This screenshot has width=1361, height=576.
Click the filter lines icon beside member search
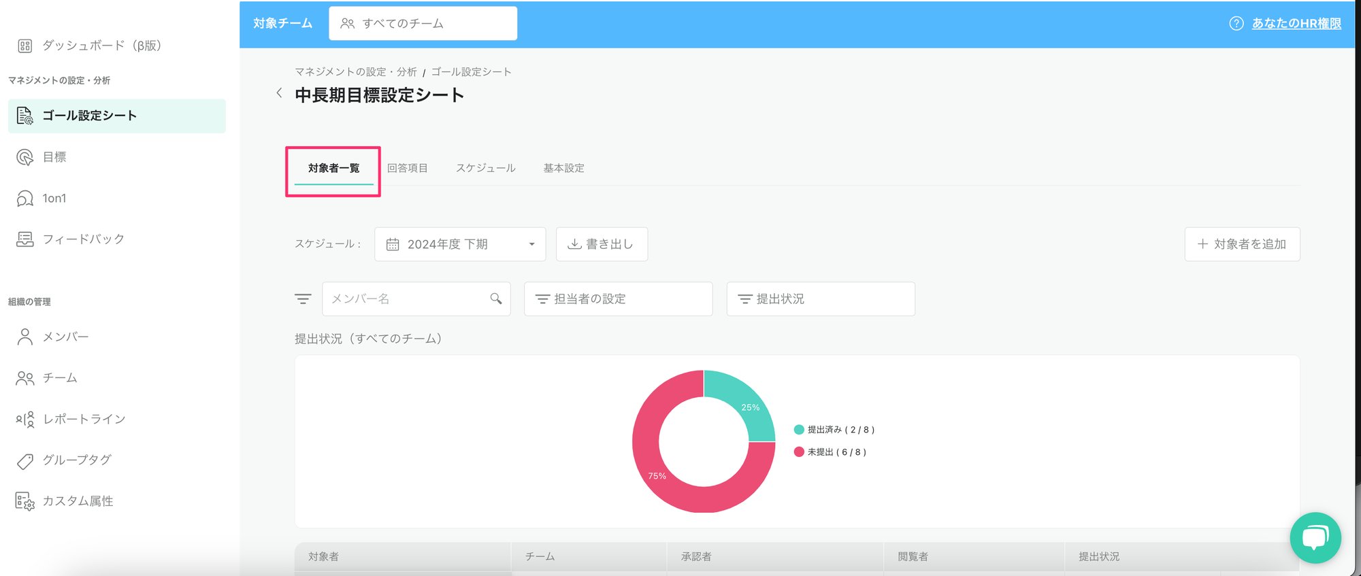coord(303,299)
